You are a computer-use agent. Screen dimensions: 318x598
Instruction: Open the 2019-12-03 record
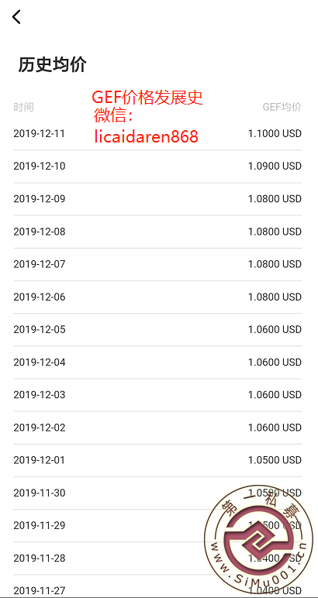pyautogui.click(x=157, y=395)
